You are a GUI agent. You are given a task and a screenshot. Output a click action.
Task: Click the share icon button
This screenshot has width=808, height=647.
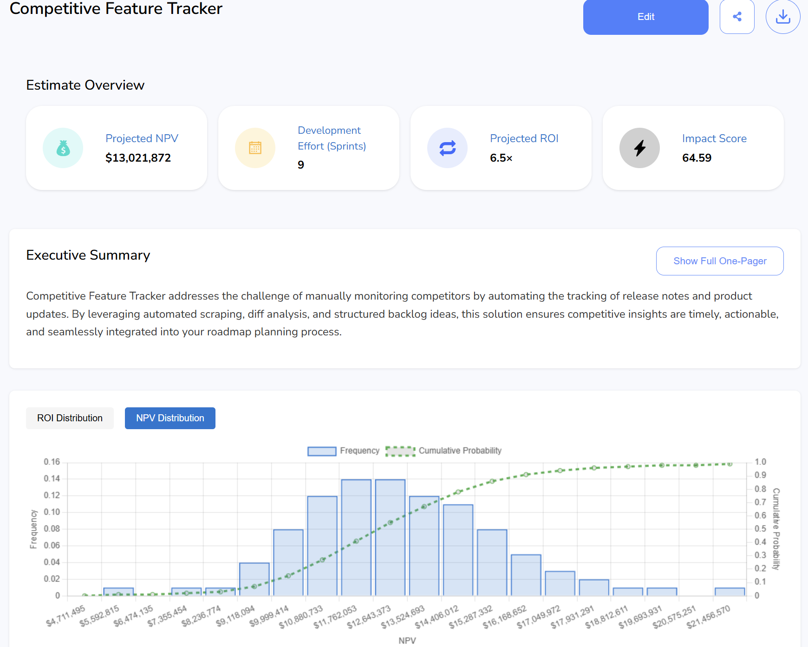(x=737, y=17)
